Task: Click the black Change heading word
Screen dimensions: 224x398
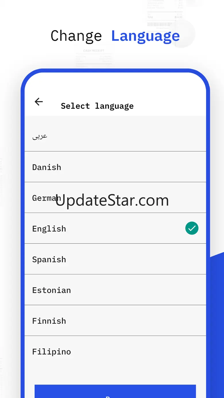Action: (x=76, y=36)
